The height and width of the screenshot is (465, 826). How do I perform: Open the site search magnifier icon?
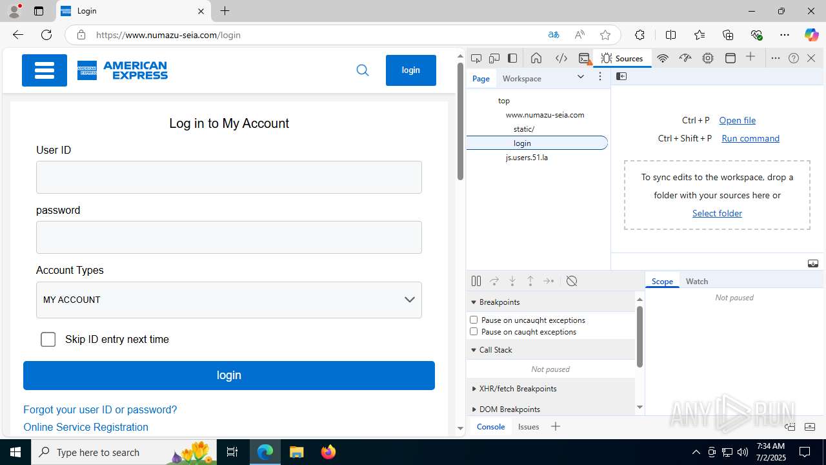click(x=363, y=70)
